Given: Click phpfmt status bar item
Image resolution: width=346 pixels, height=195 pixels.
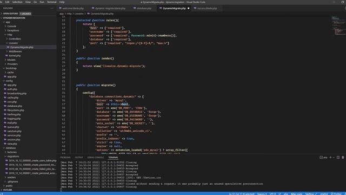Looking at the screenshot, I should tap(324, 194).
